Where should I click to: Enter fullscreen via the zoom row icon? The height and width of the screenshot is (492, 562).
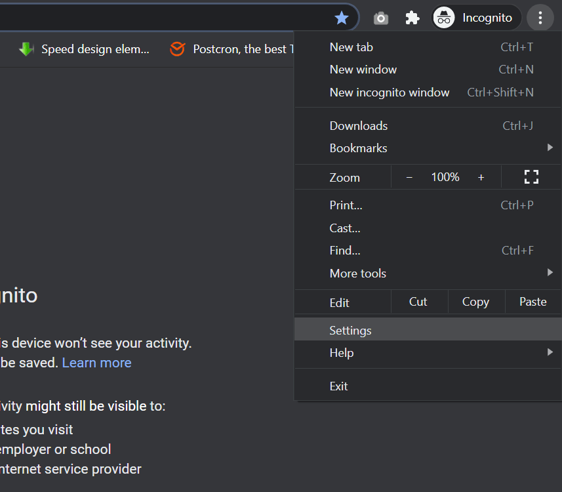pos(531,176)
